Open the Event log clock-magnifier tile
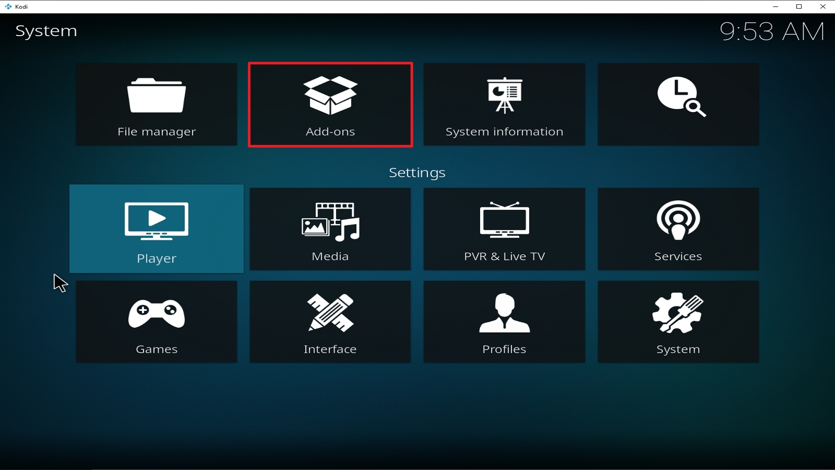The height and width of the screenshot is (470, 835). pyautogui.click(x=678, y=104)
